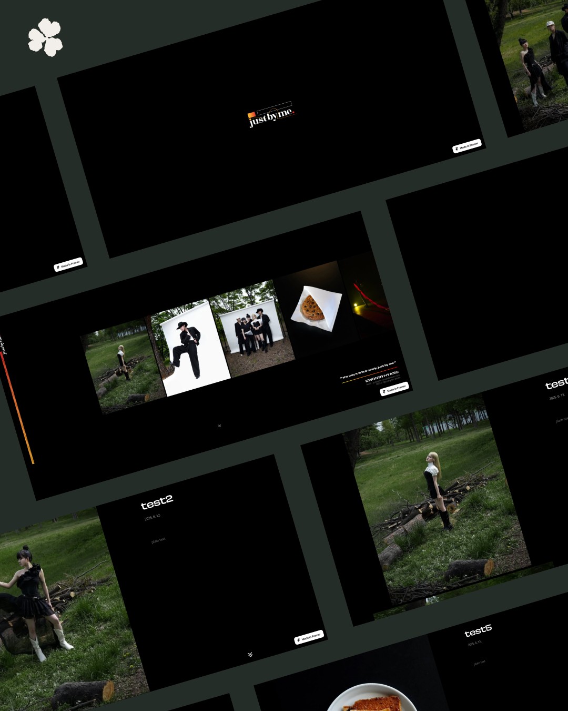Screen dimensions: 568x711
Task: Open gallery photo of group at white backdrop
Action: [252, 329]
